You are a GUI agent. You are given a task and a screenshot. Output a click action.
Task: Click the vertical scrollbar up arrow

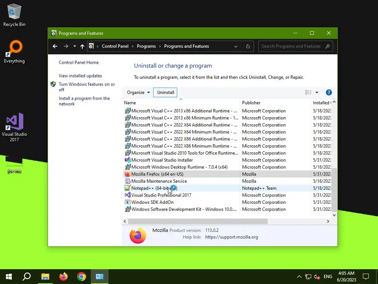334,102
